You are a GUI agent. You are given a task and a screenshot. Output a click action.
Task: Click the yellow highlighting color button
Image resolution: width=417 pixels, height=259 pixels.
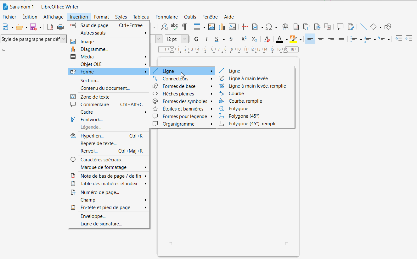293,39
